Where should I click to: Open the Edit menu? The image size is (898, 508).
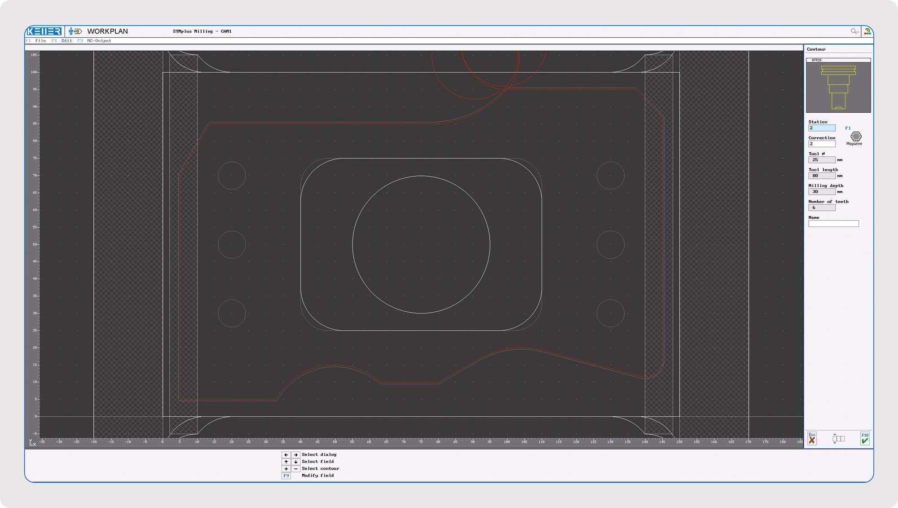point(66,41)
